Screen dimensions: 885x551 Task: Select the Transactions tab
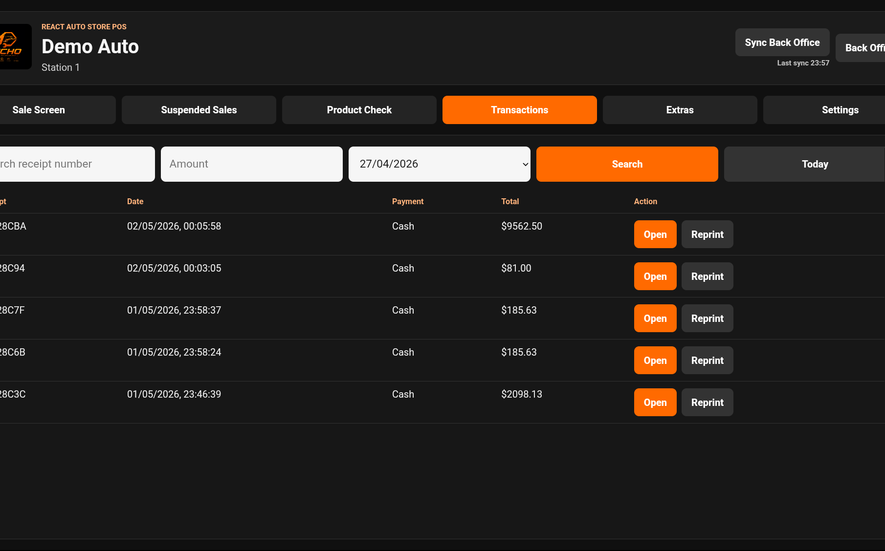tap(520, 110)
